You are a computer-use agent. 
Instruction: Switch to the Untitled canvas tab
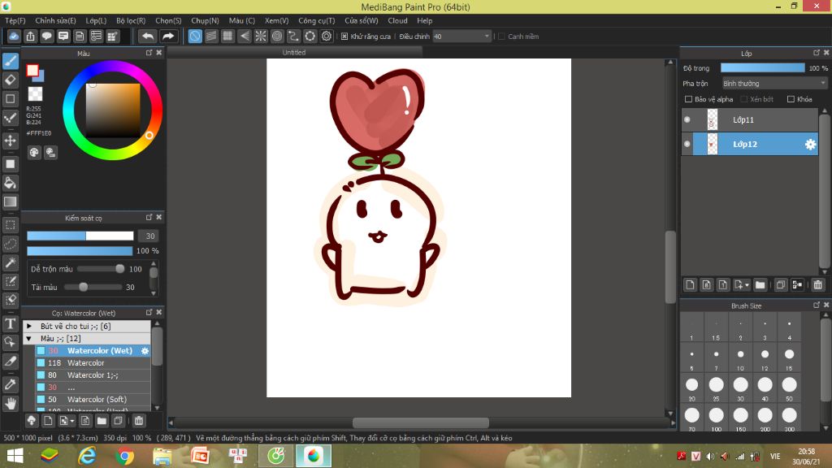point(294,52)
